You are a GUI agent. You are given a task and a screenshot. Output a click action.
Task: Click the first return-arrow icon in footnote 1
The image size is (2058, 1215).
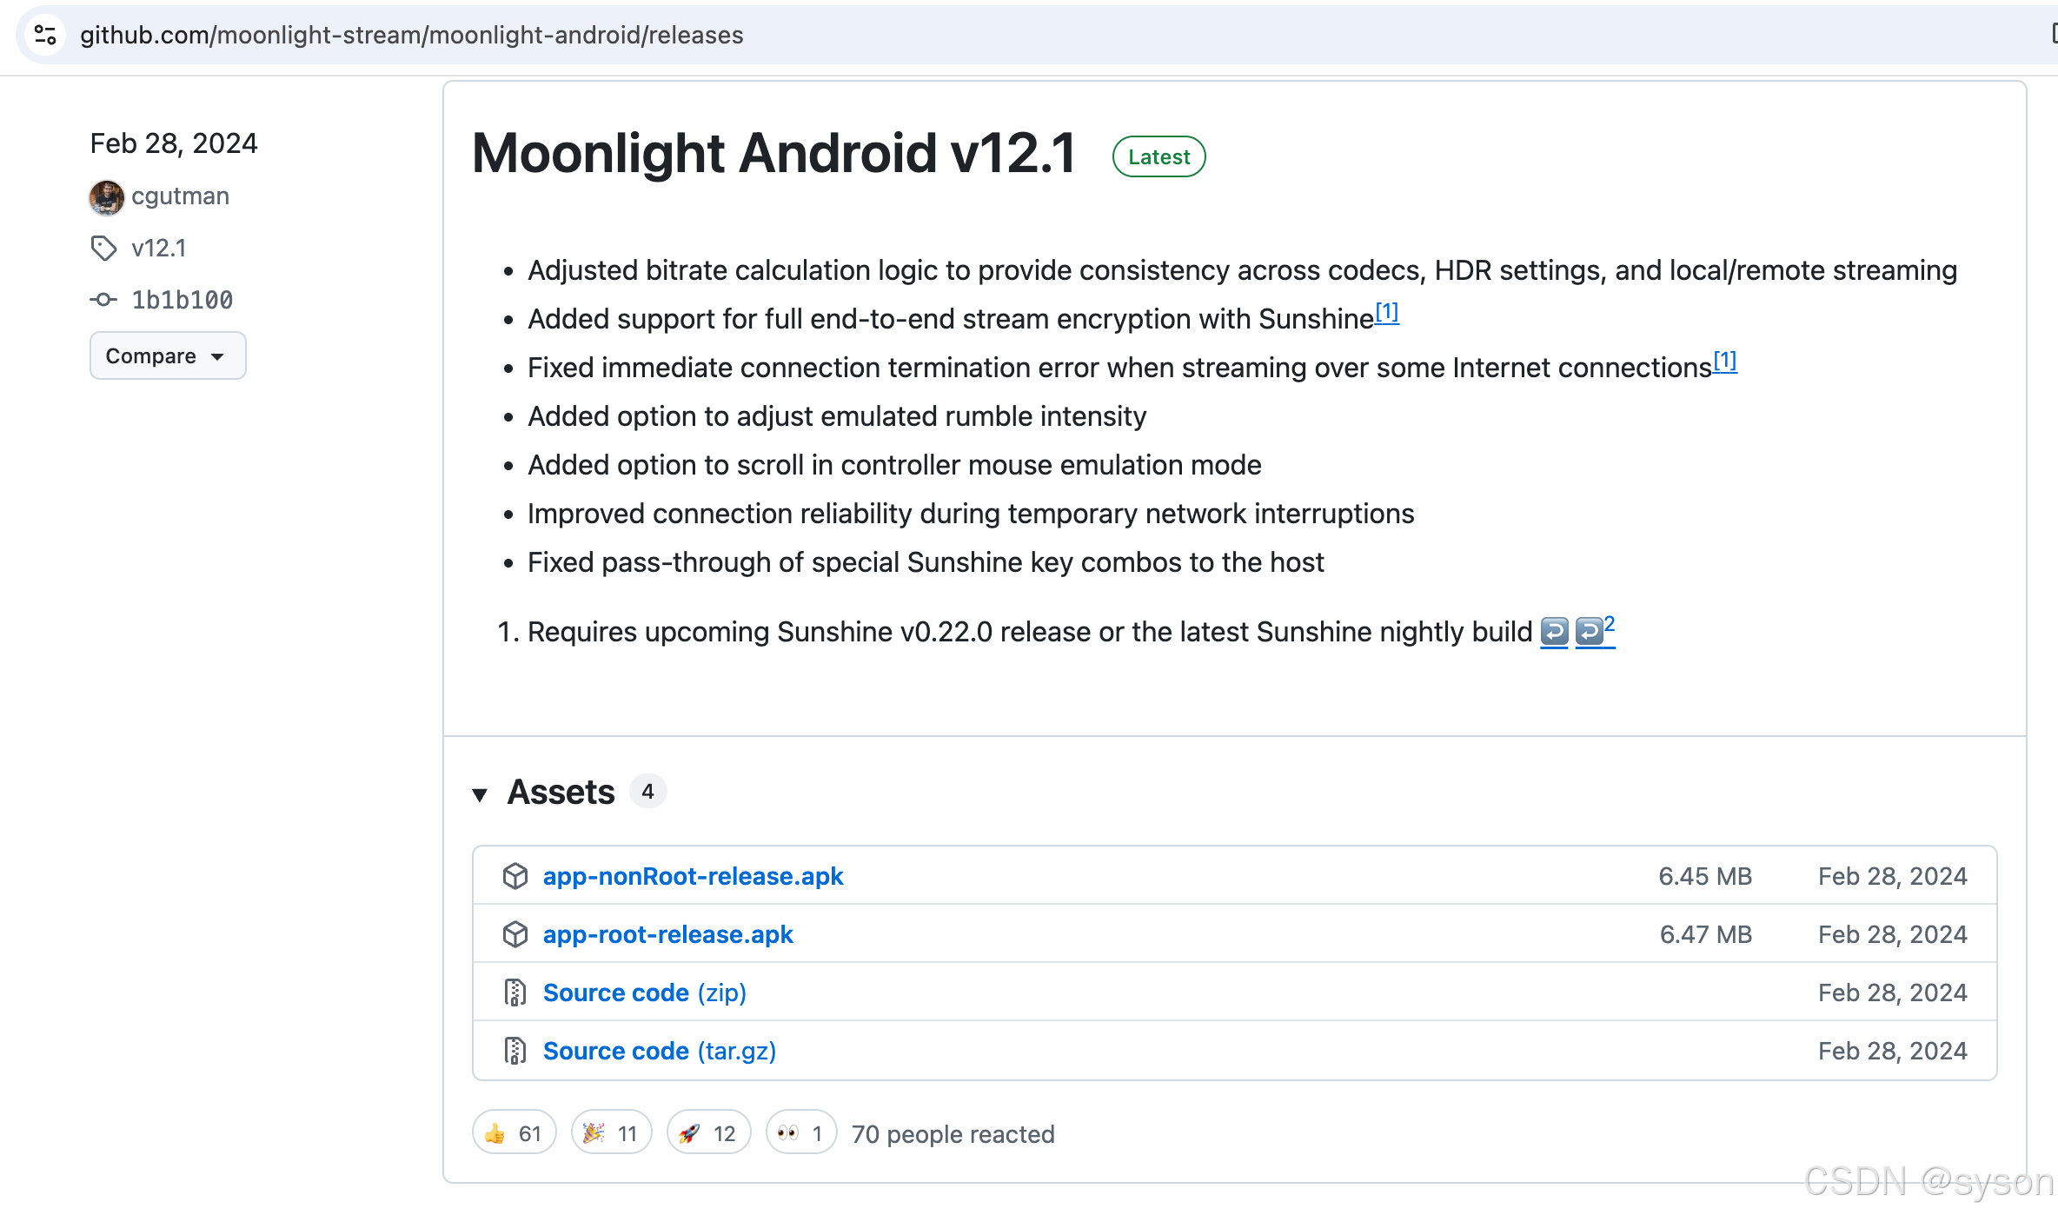[x=1555, y=632]
